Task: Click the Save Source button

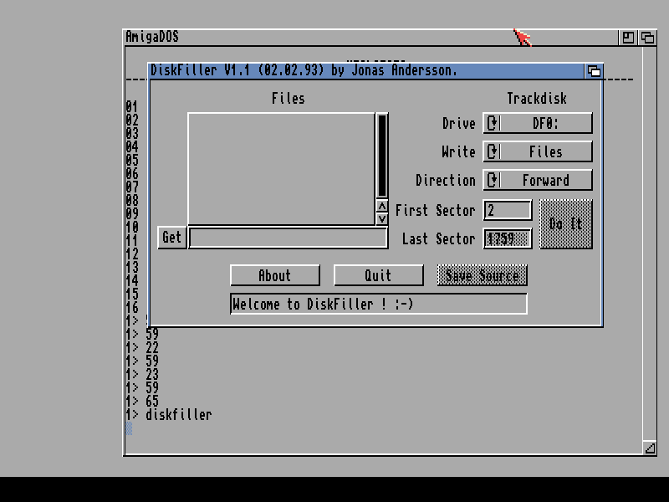Action: 483,275
